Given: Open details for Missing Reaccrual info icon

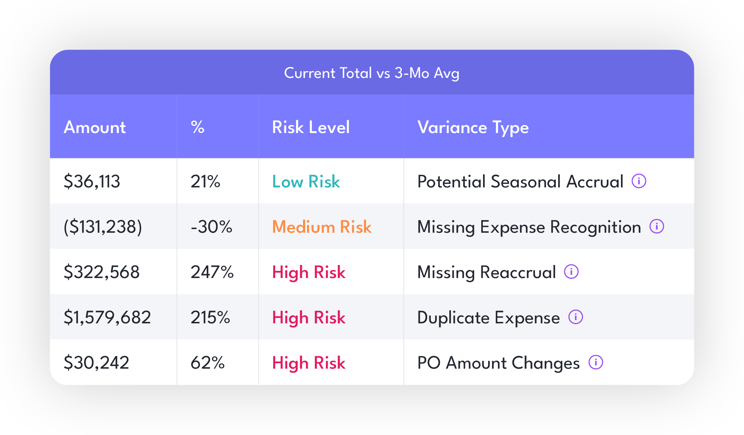Looking at the screenshot, I should tap(571, 272).
